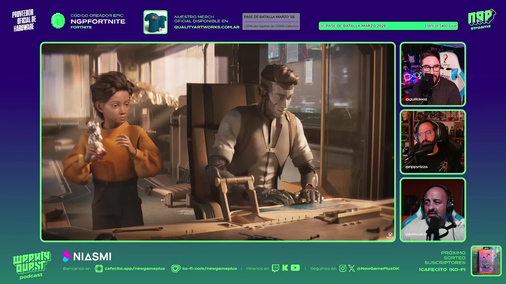
Task: Click the 'CODIGO CREADOR EPIC' label
Action: click(97, 15)
